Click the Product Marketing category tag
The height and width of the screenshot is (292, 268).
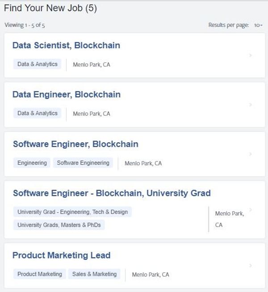(39, 274)
